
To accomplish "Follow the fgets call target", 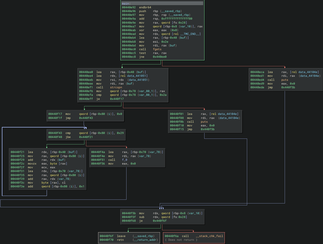I will pos(157,49).
